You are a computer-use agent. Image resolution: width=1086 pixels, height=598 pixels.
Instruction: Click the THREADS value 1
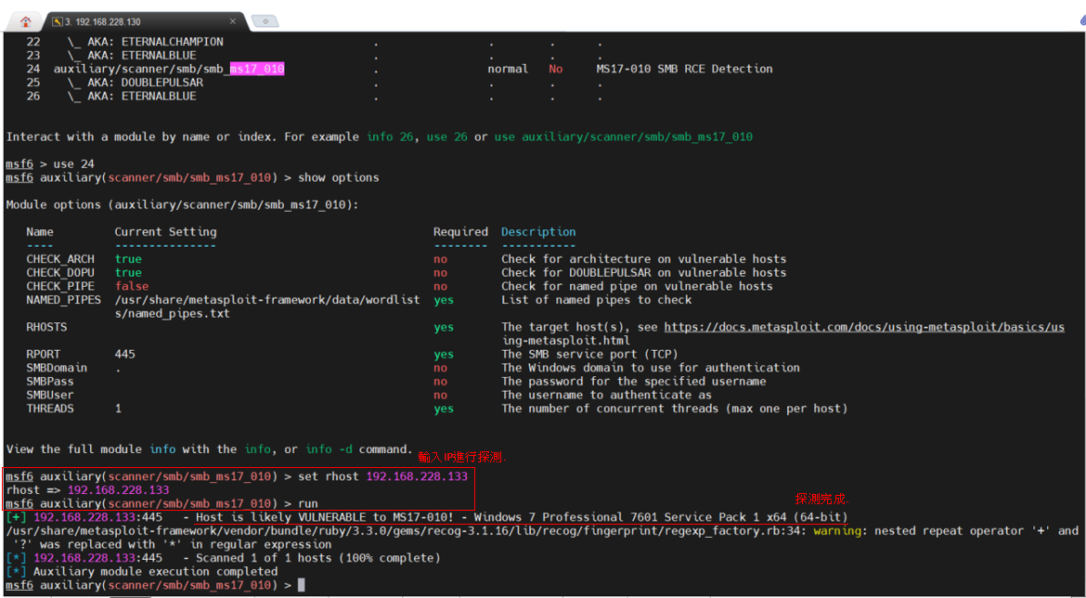(119, 409)
